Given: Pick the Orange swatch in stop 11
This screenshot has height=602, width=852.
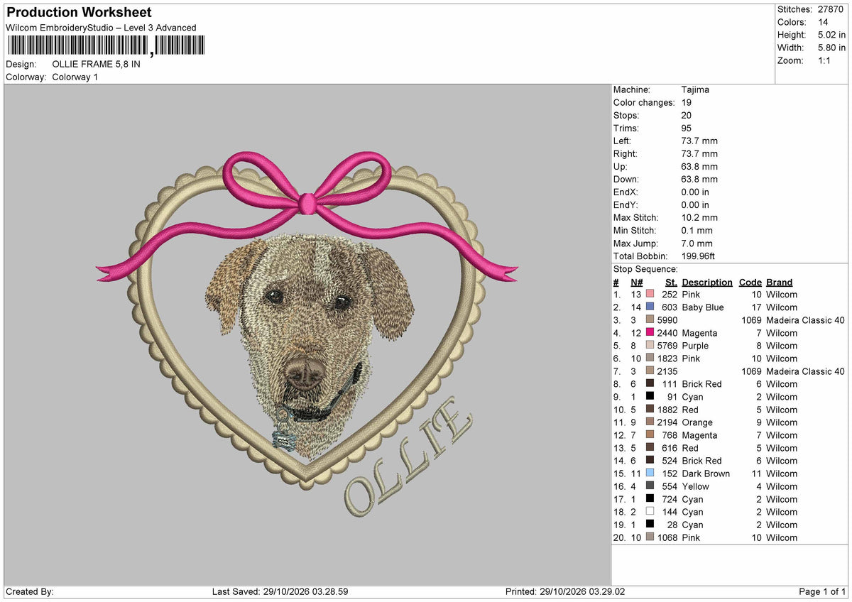Looking at the screenshot, I should tap(650, 422).
